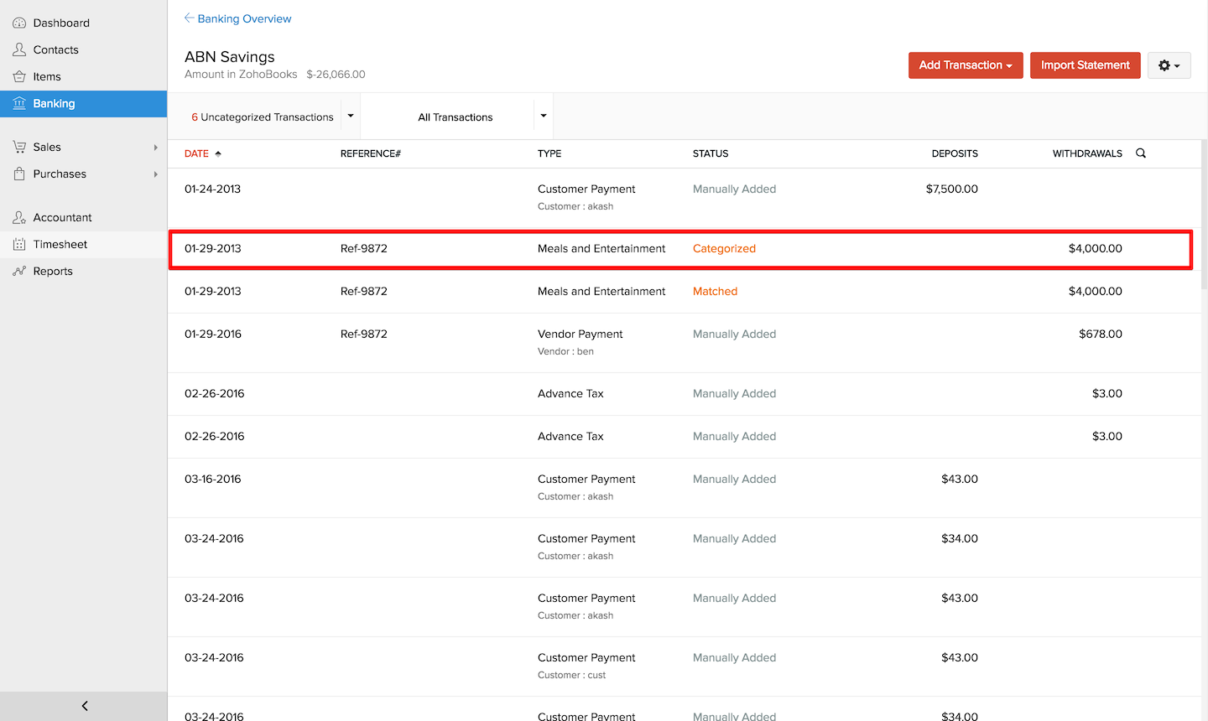
Task: Open the Matched Meals and Entertainment transaction
Action: tap(601, 291)
